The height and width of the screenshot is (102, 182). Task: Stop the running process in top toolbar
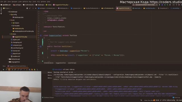(x=170, y=5)
